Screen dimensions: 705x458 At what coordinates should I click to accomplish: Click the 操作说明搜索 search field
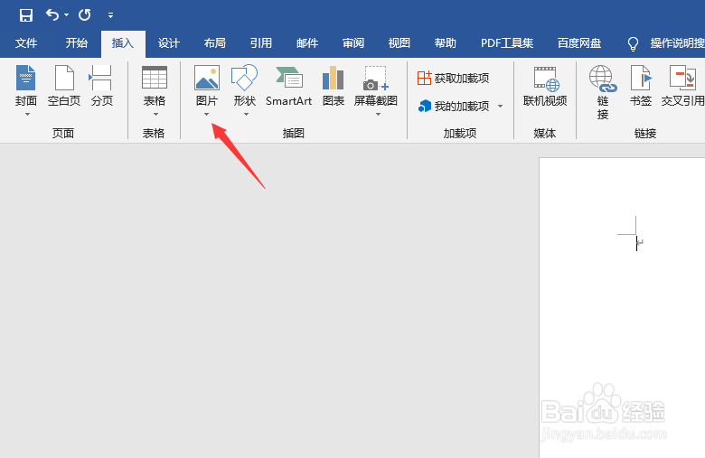tap(677, 43)
